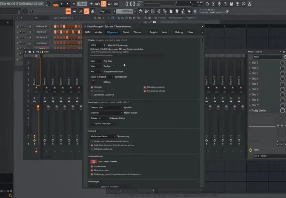Select the Pattern 4 selector
Viewport: 286px width, 198px height.
coord(126,11)
